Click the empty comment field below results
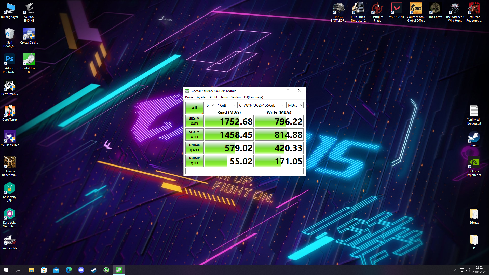The width and height of the screenshot is (489, 275). pyautogui.click(x=244, y=171)
